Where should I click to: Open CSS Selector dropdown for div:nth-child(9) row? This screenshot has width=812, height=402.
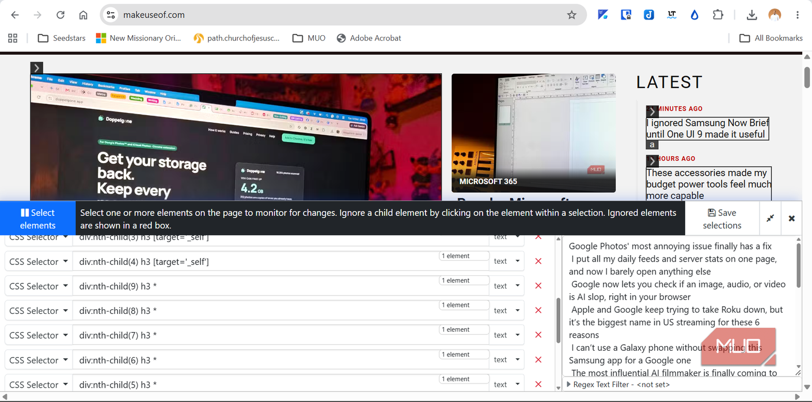coord(39,286)
